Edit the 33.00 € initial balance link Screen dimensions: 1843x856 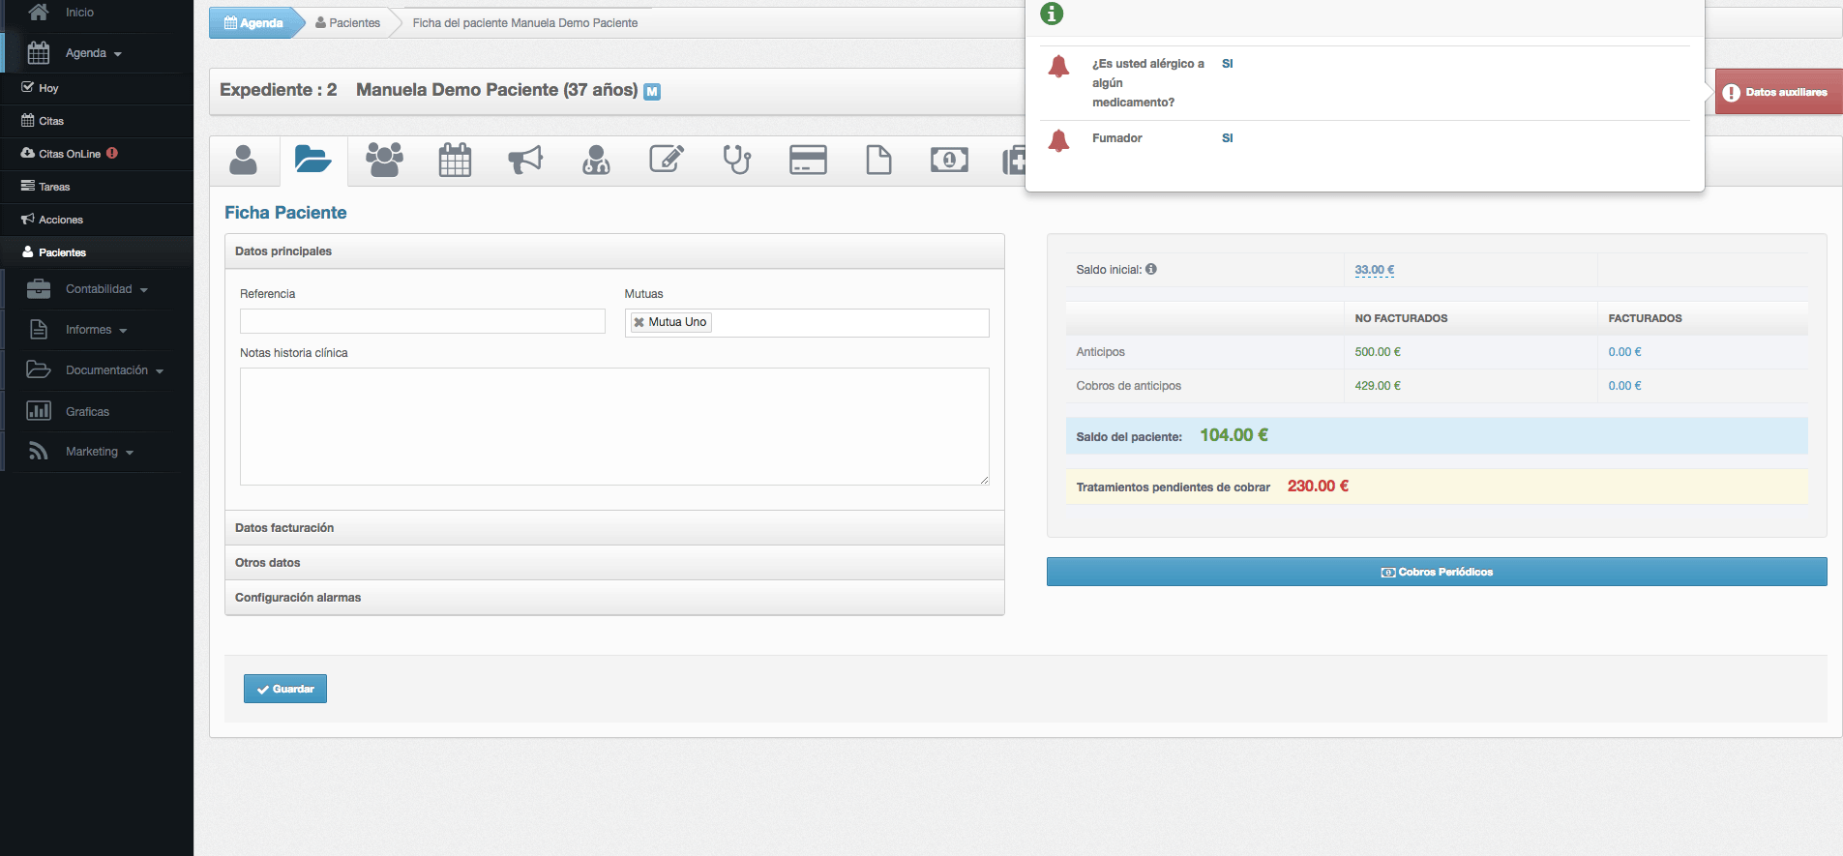pos(1375,270)
